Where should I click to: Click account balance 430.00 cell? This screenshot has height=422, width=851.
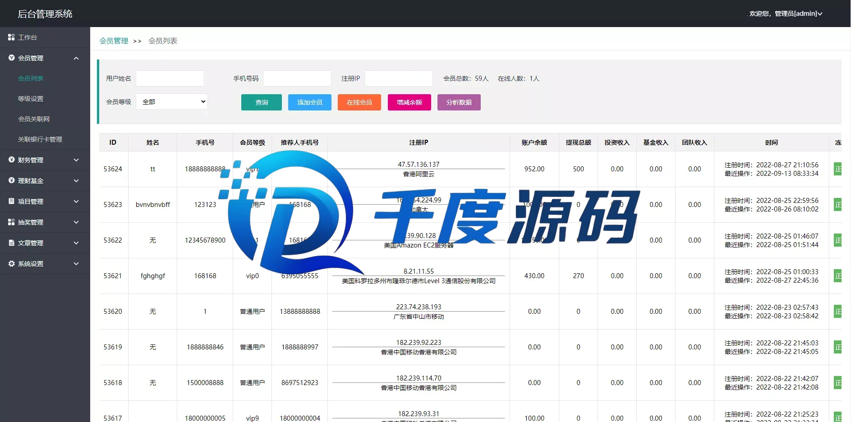click(534, 276)
